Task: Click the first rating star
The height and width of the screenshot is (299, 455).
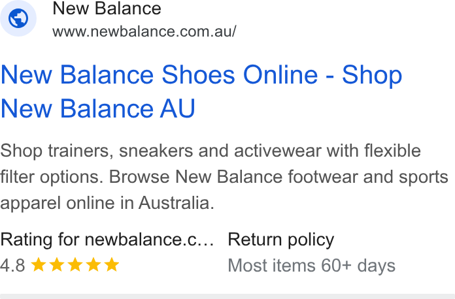Action: click(x=39, y=265)
